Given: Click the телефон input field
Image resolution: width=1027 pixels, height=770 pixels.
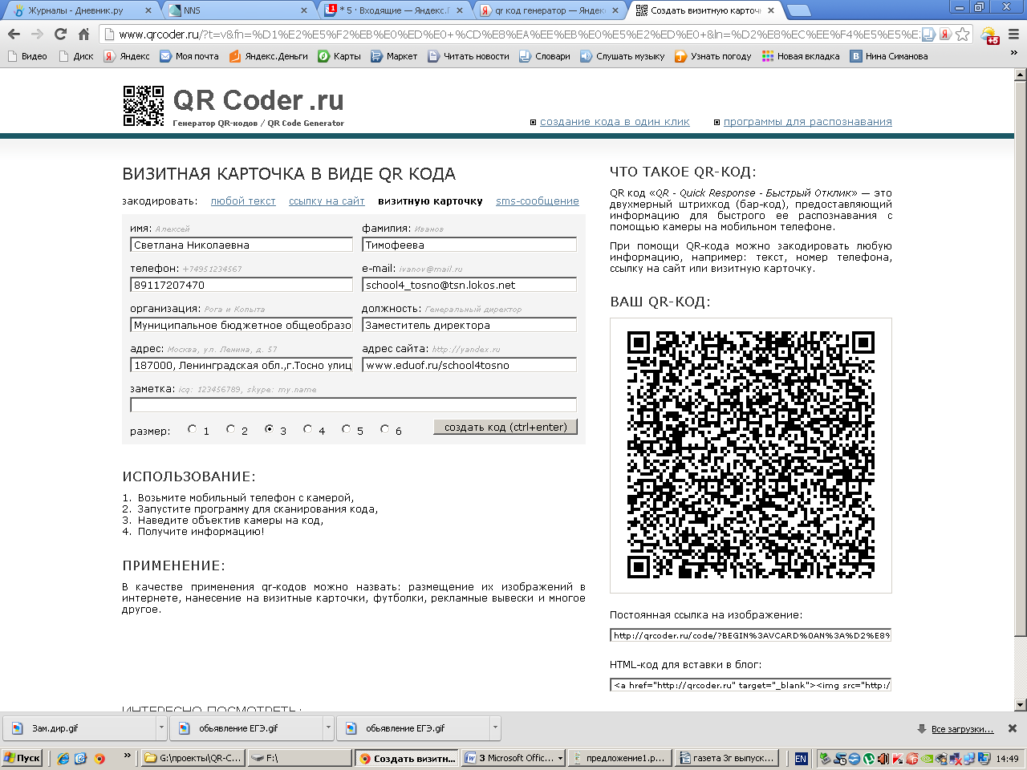Looking at the screenshot, I should pyautogui.click(x=242, y=285).
